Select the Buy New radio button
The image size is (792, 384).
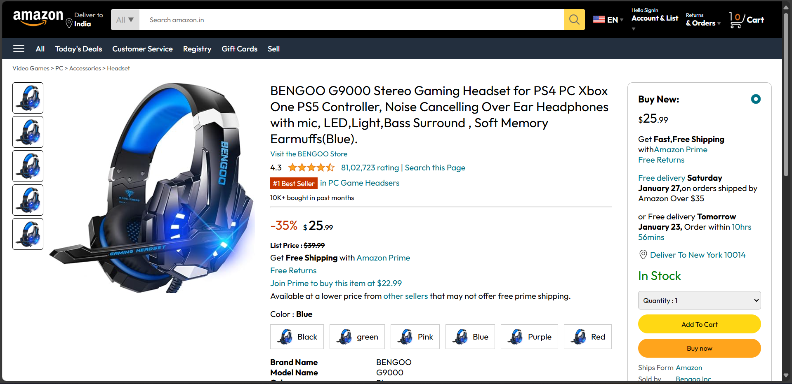pos(756,99)
